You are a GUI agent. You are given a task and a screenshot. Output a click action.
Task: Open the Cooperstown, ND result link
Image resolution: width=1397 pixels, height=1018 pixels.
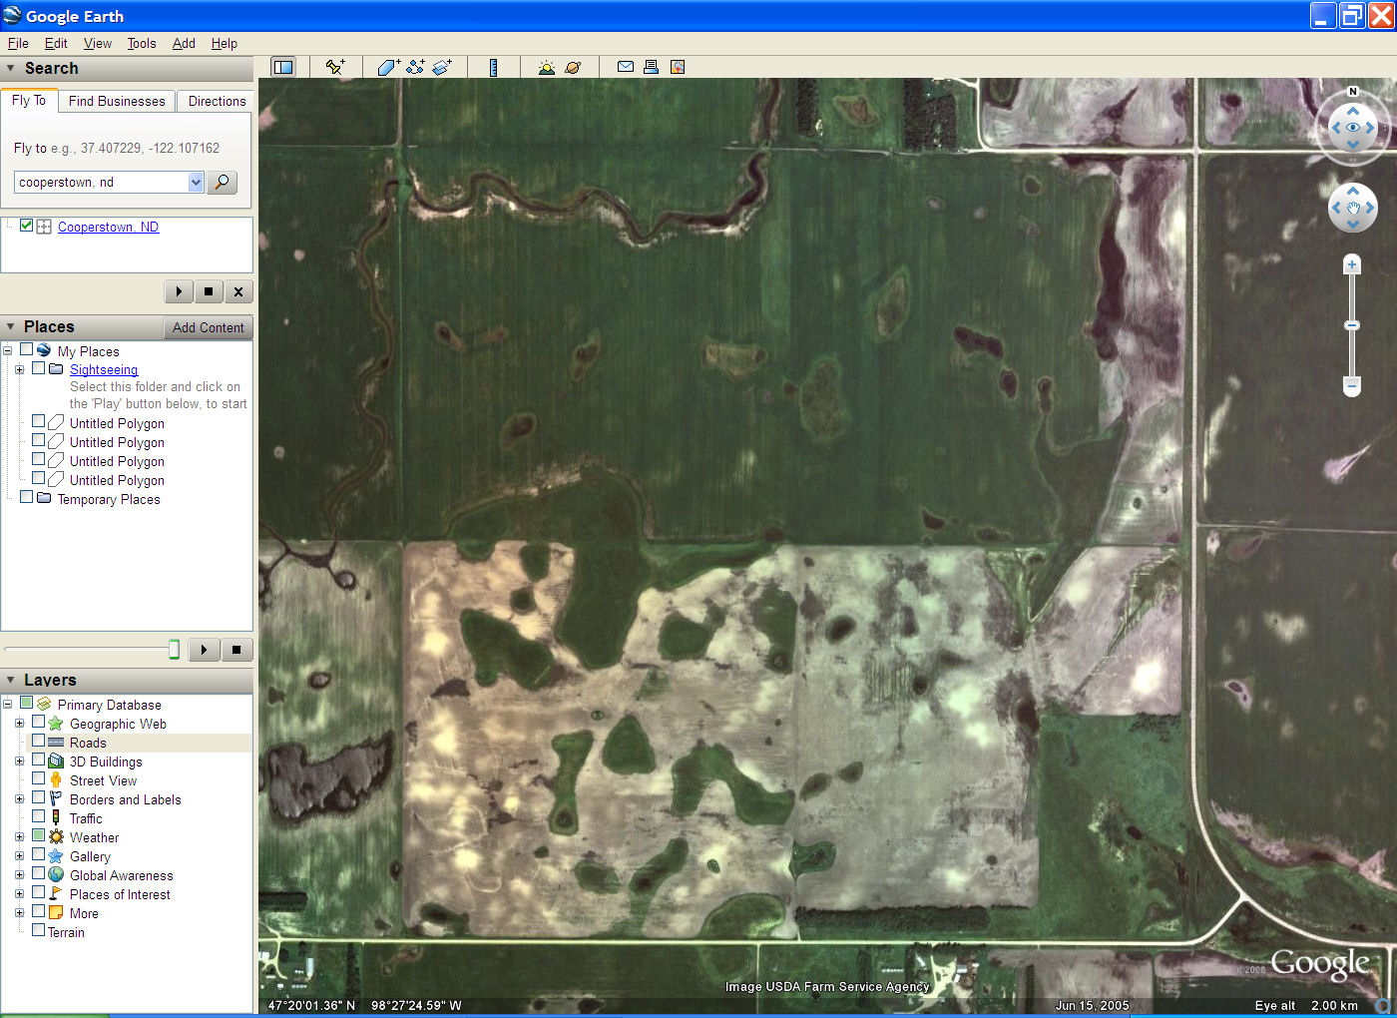pyautogui.click(x=108, y=227)
